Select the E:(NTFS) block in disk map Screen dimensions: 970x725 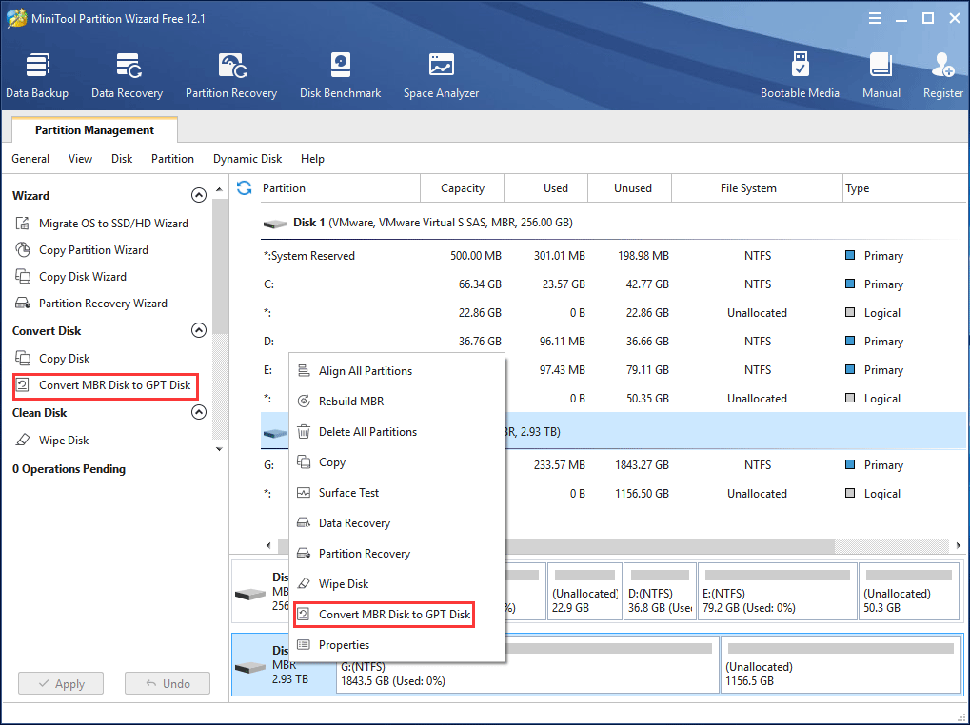(x=778, y=592)
